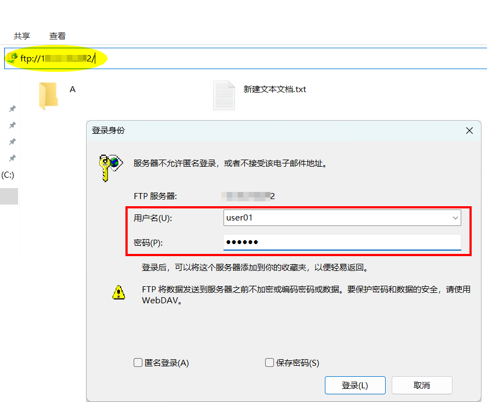The height and width of the screenshot is (402, 487).
Task: Click the 登录(L) button
Action: coord(355,385)
